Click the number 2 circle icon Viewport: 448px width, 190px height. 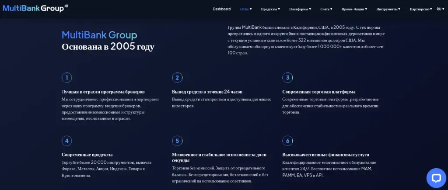(x=177, y=78)
